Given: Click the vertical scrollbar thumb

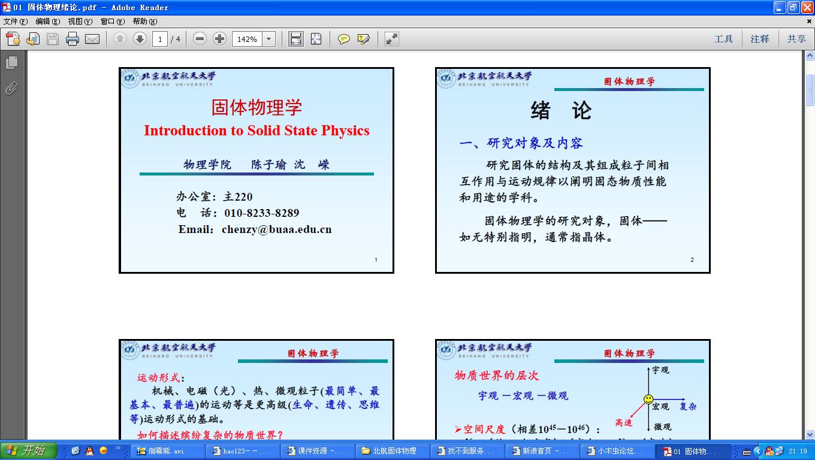Looking at the screenshot, I should tap(810, 89).
